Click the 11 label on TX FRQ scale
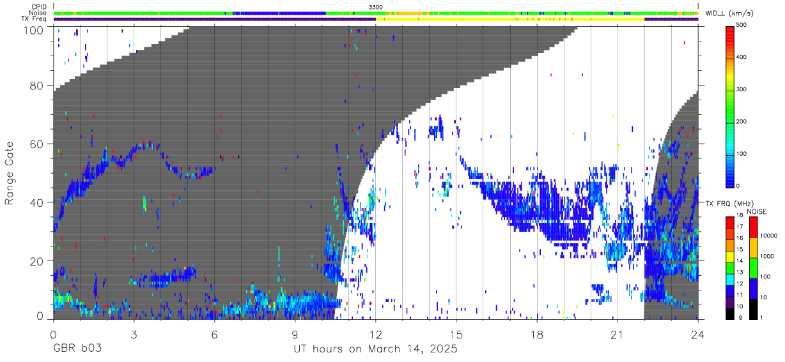The height and width of the screenshot is (362, 785). tap(739, 294)
